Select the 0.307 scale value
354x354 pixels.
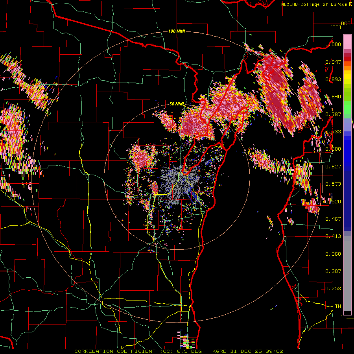pyautogui.click(x=333, y=271)
